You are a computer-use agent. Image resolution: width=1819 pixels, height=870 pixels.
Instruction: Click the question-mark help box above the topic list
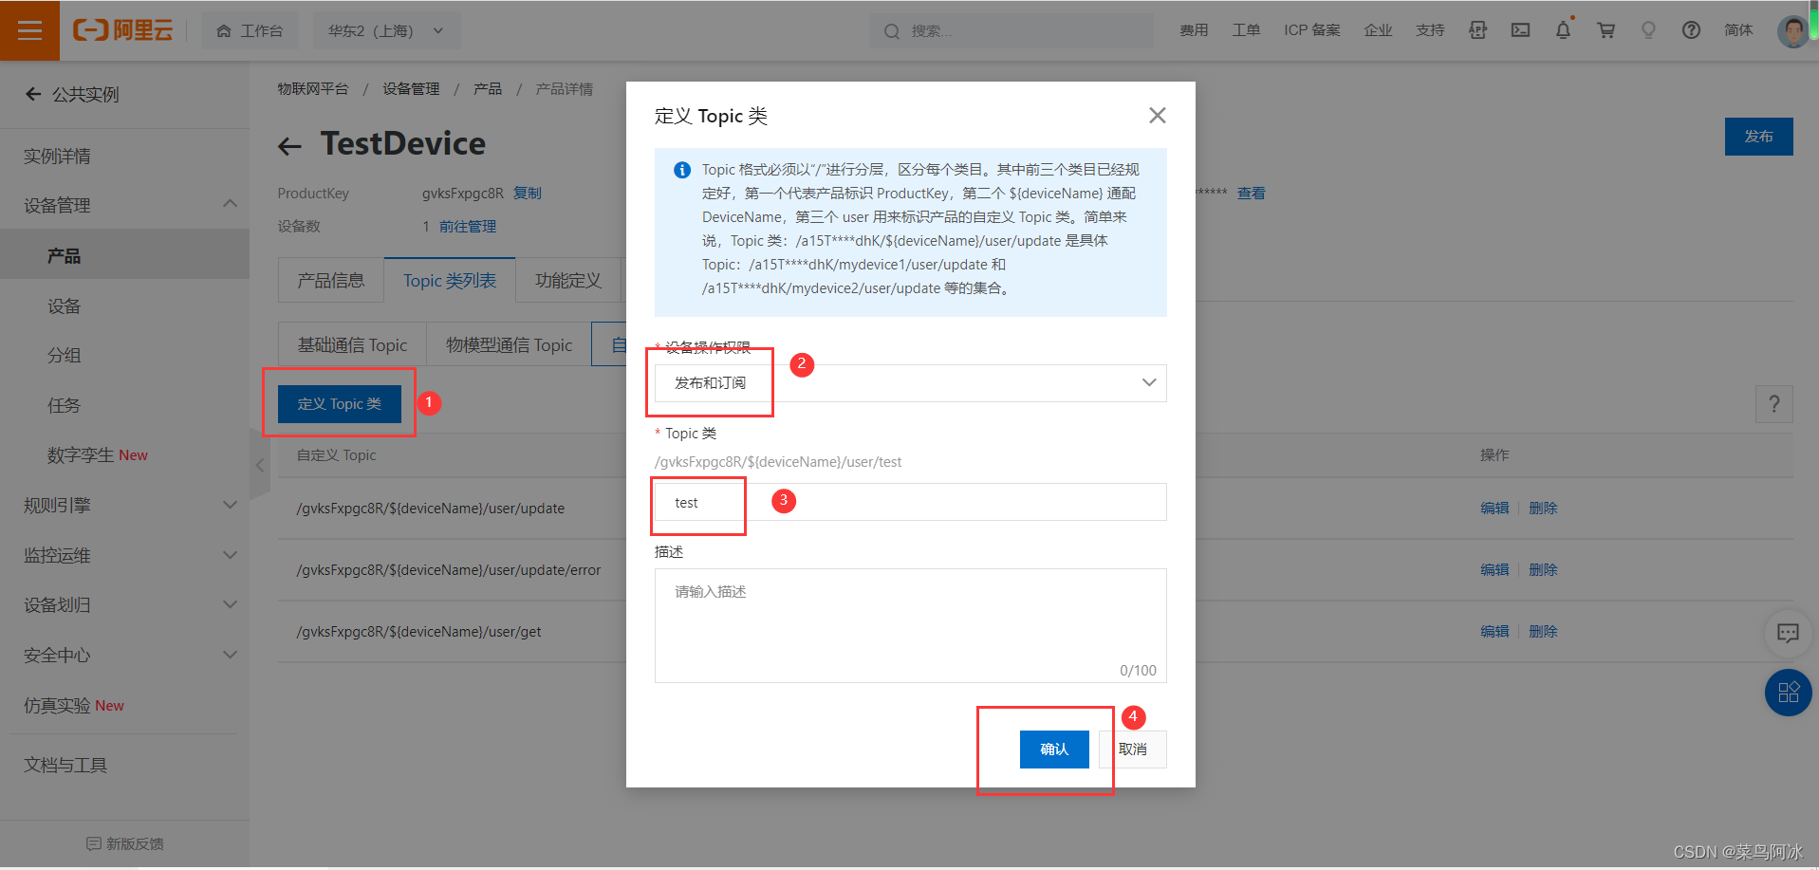point(1773,403)
